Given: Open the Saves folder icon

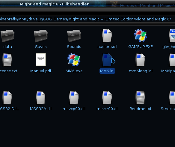Looking at the screenshot, I should coord(41,36).
